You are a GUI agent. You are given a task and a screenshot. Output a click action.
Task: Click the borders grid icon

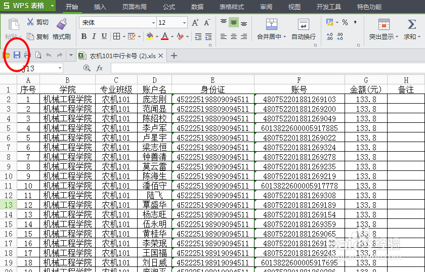point(116,36)
